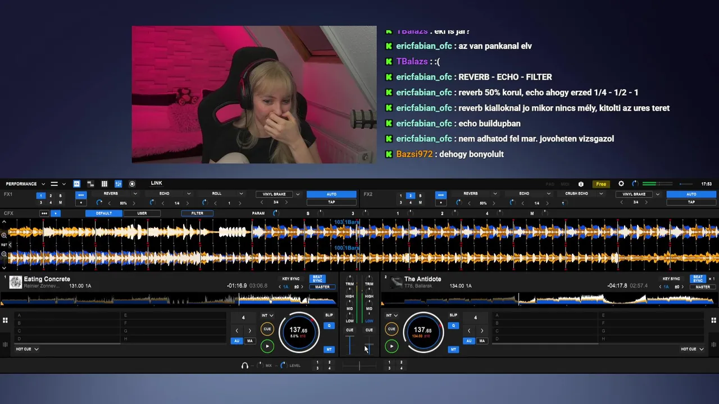Open the FX panel icon in top toolbar
The image size is (719, 404).
tap(76, 184)
